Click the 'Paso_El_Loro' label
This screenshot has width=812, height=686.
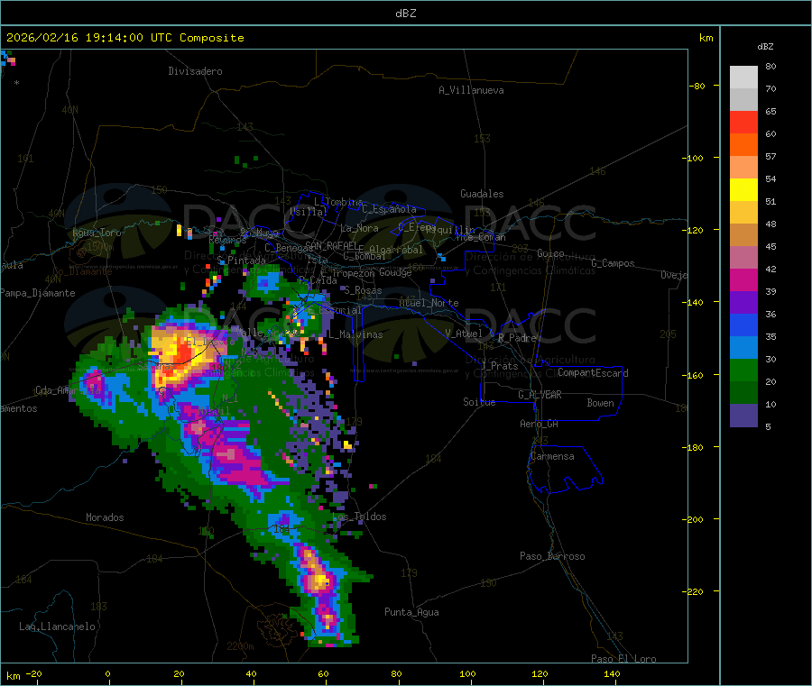click(x=623, y=659)
